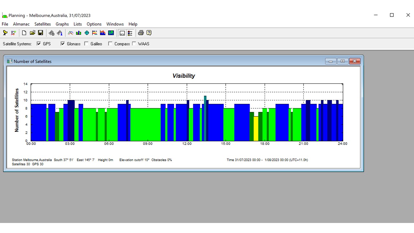
Task: Open the world map view
Action: click(111, 33)
